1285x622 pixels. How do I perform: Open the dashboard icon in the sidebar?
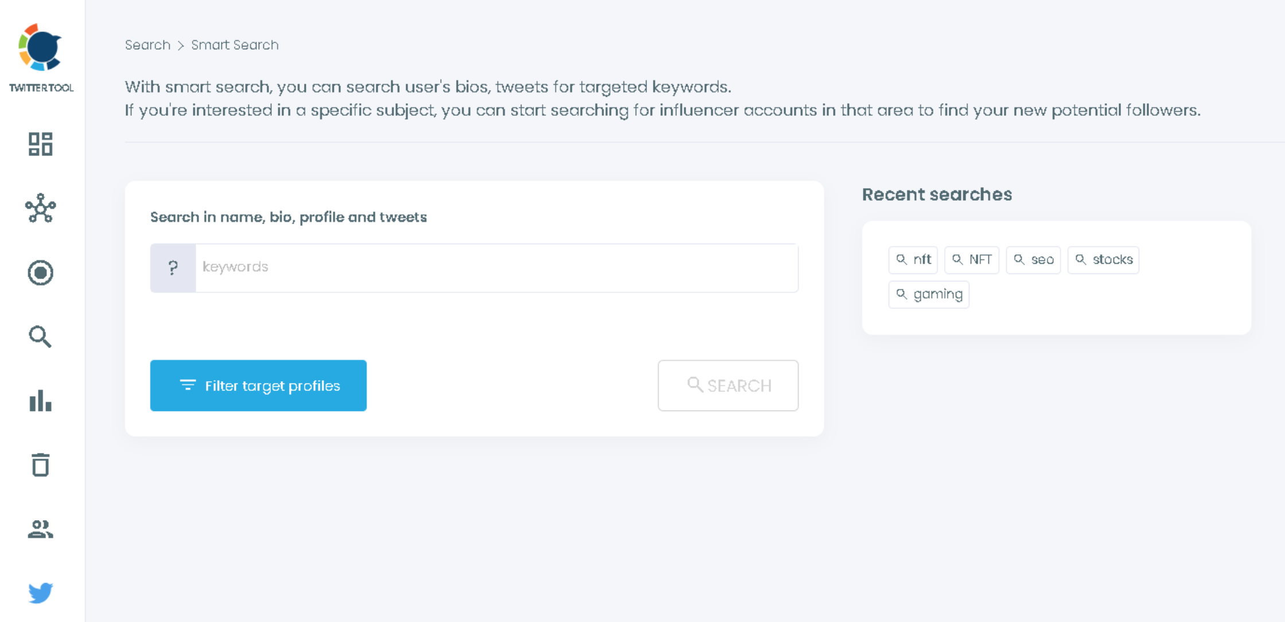(40, 144)
